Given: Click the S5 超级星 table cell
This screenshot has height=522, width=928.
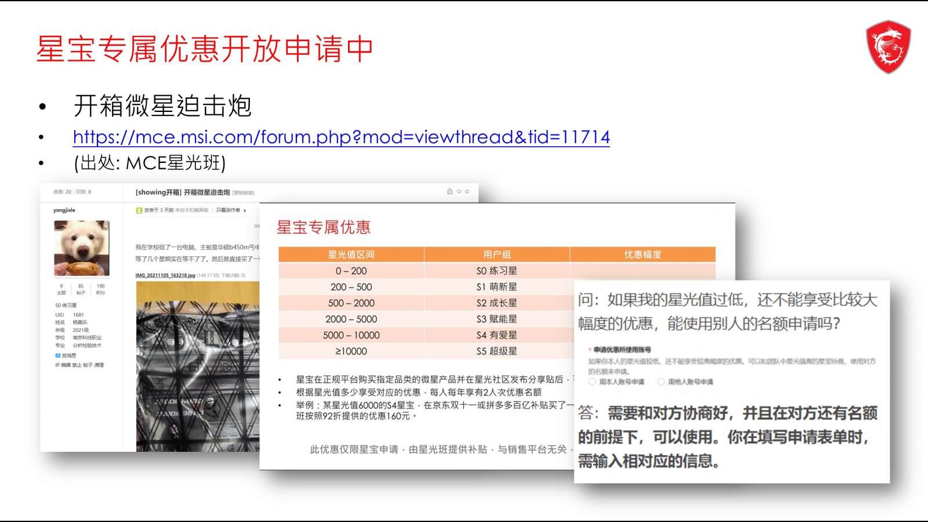Looking at the screenshot, I should [497, 351].
